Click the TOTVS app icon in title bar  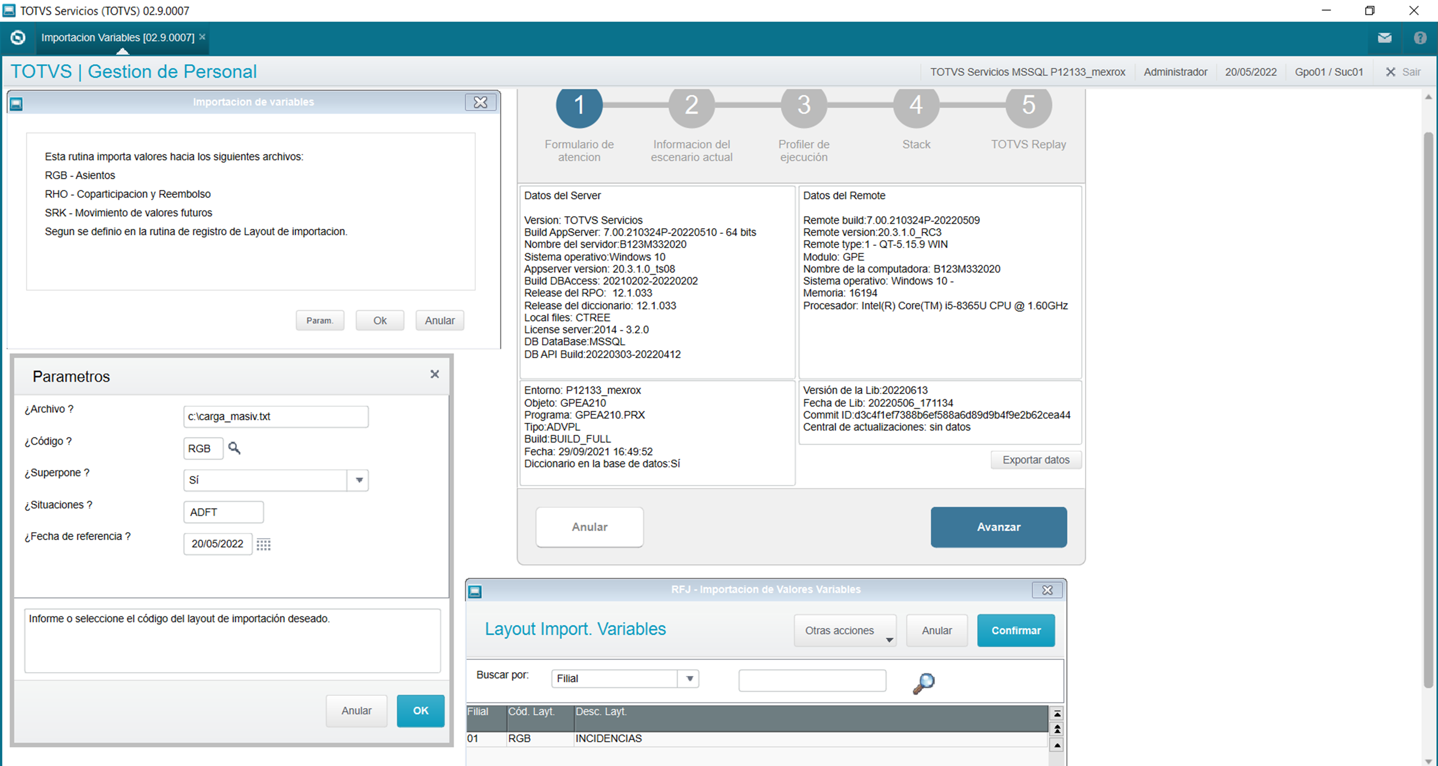[9, 11]
